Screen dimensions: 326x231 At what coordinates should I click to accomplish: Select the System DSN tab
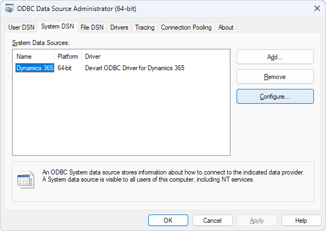[x=58, y=27]
